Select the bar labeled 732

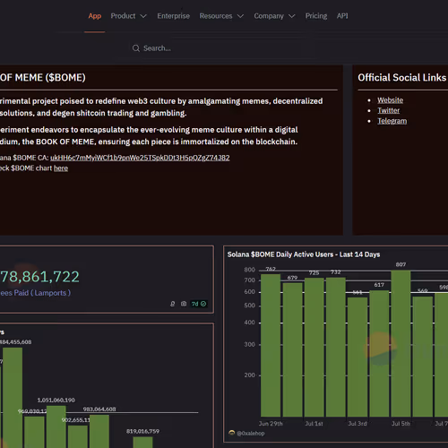pyautogui.click(x=336, y=347)
